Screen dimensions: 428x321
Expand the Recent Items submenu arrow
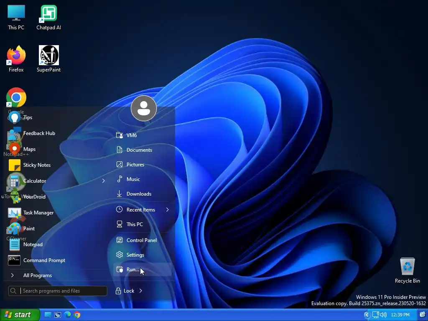point(167,210)
